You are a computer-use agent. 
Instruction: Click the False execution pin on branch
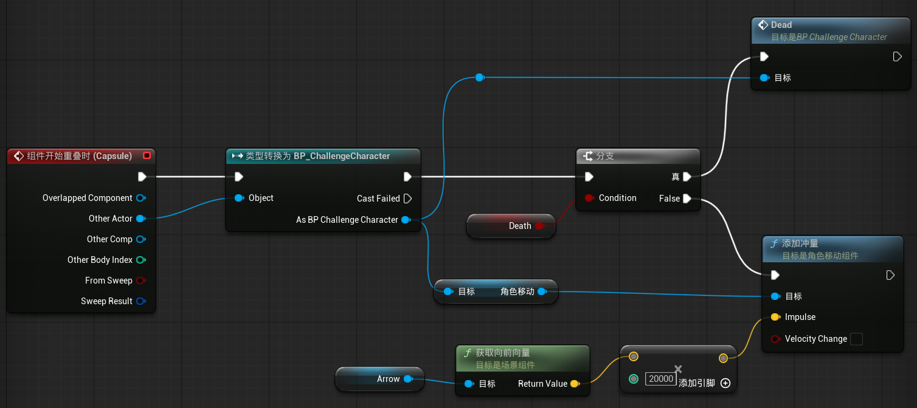pyautogui.click(x=687, y=199)
